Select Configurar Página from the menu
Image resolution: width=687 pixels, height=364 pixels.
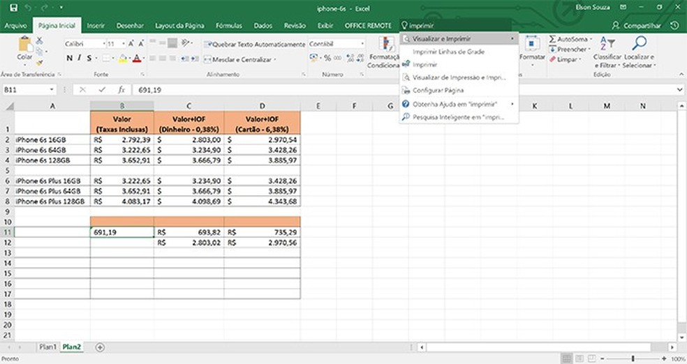[x=438, y=91]
